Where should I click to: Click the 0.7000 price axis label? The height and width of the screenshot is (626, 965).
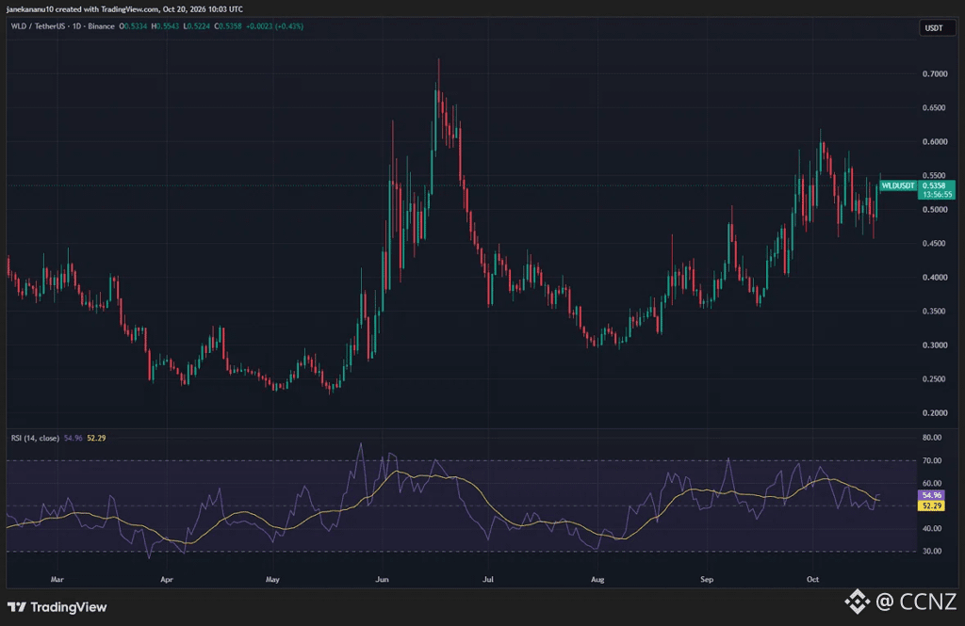(935, 73)
